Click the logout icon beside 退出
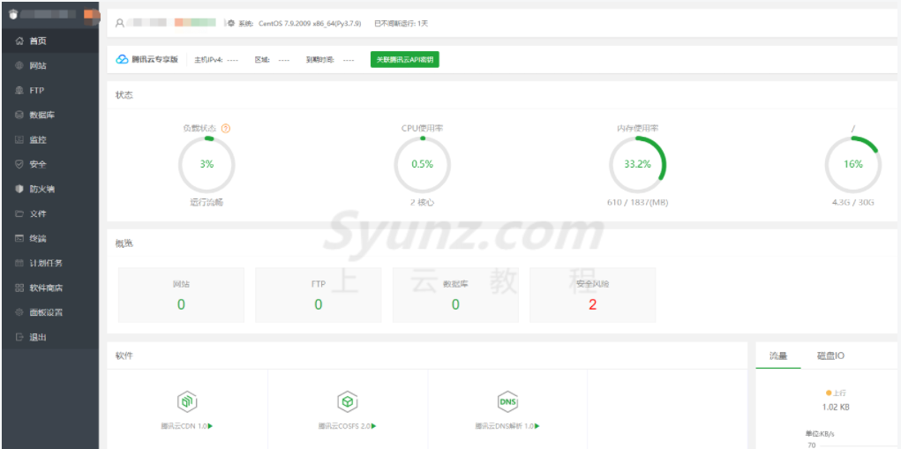Image resolution: width=901 pixels, height=449 pixels. coord(19,337)
